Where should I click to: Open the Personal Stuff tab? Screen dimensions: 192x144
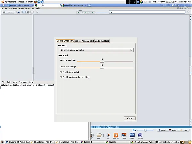88,41
